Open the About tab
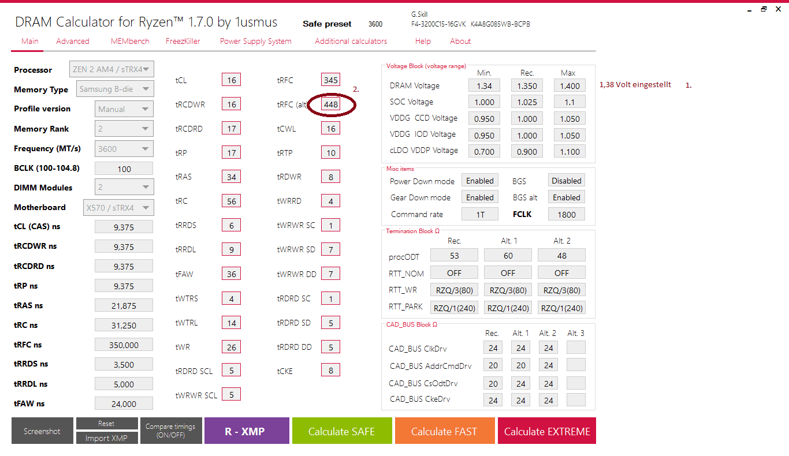Viewport: 789px width, 456px height. 460,41
